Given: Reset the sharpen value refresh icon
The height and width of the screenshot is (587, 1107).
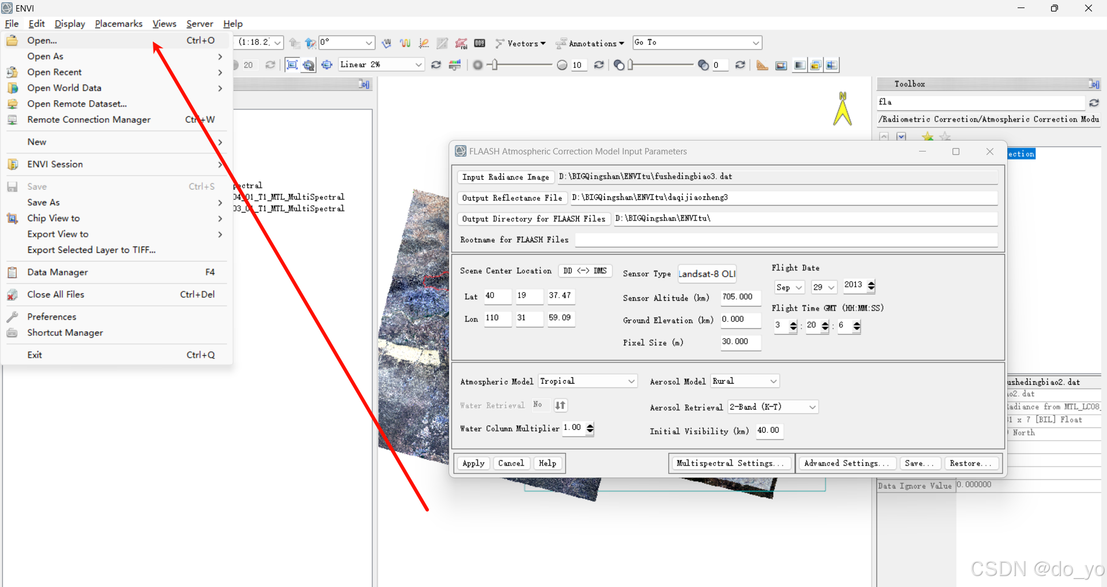Looking at the screenshot, I should (x=599, y=65).
